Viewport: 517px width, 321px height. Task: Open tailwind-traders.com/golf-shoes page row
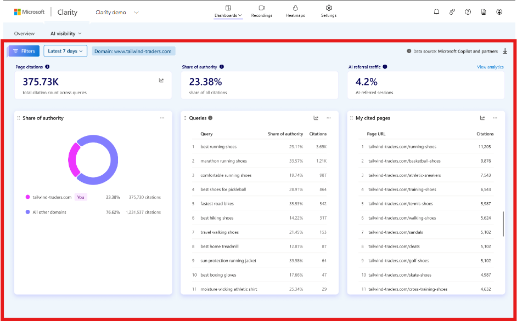pyautogui.click(x=426, y=260)
